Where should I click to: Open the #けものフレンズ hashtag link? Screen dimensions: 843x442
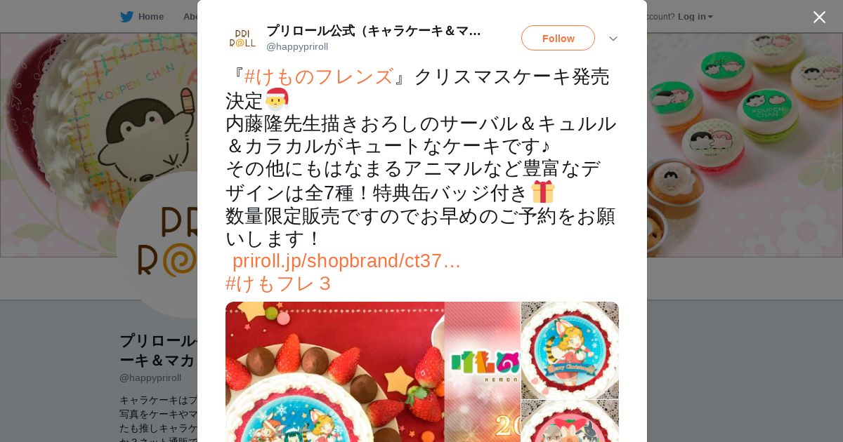point(318,76)
